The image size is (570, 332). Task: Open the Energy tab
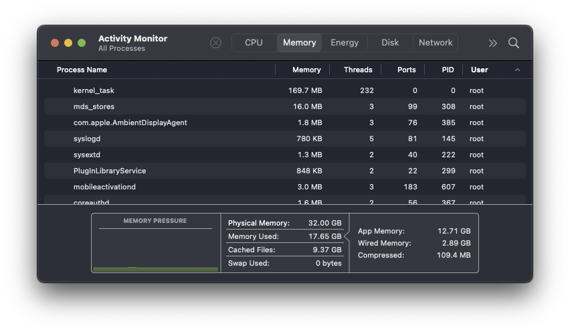[345, 43]
